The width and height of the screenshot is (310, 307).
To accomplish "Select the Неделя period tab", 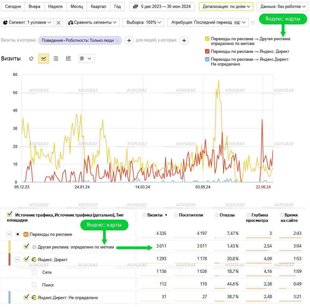I will pyautogui.click(x=55, y=7).
